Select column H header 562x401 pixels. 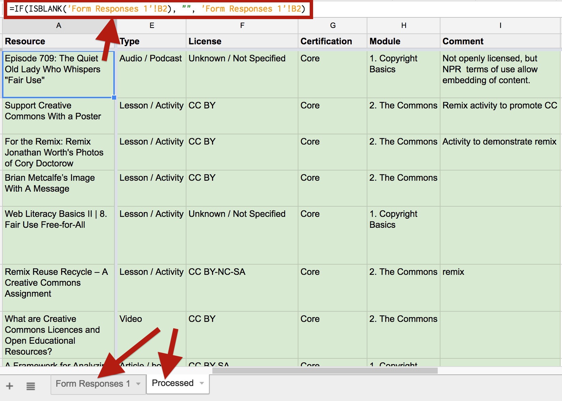coord(404,26)
